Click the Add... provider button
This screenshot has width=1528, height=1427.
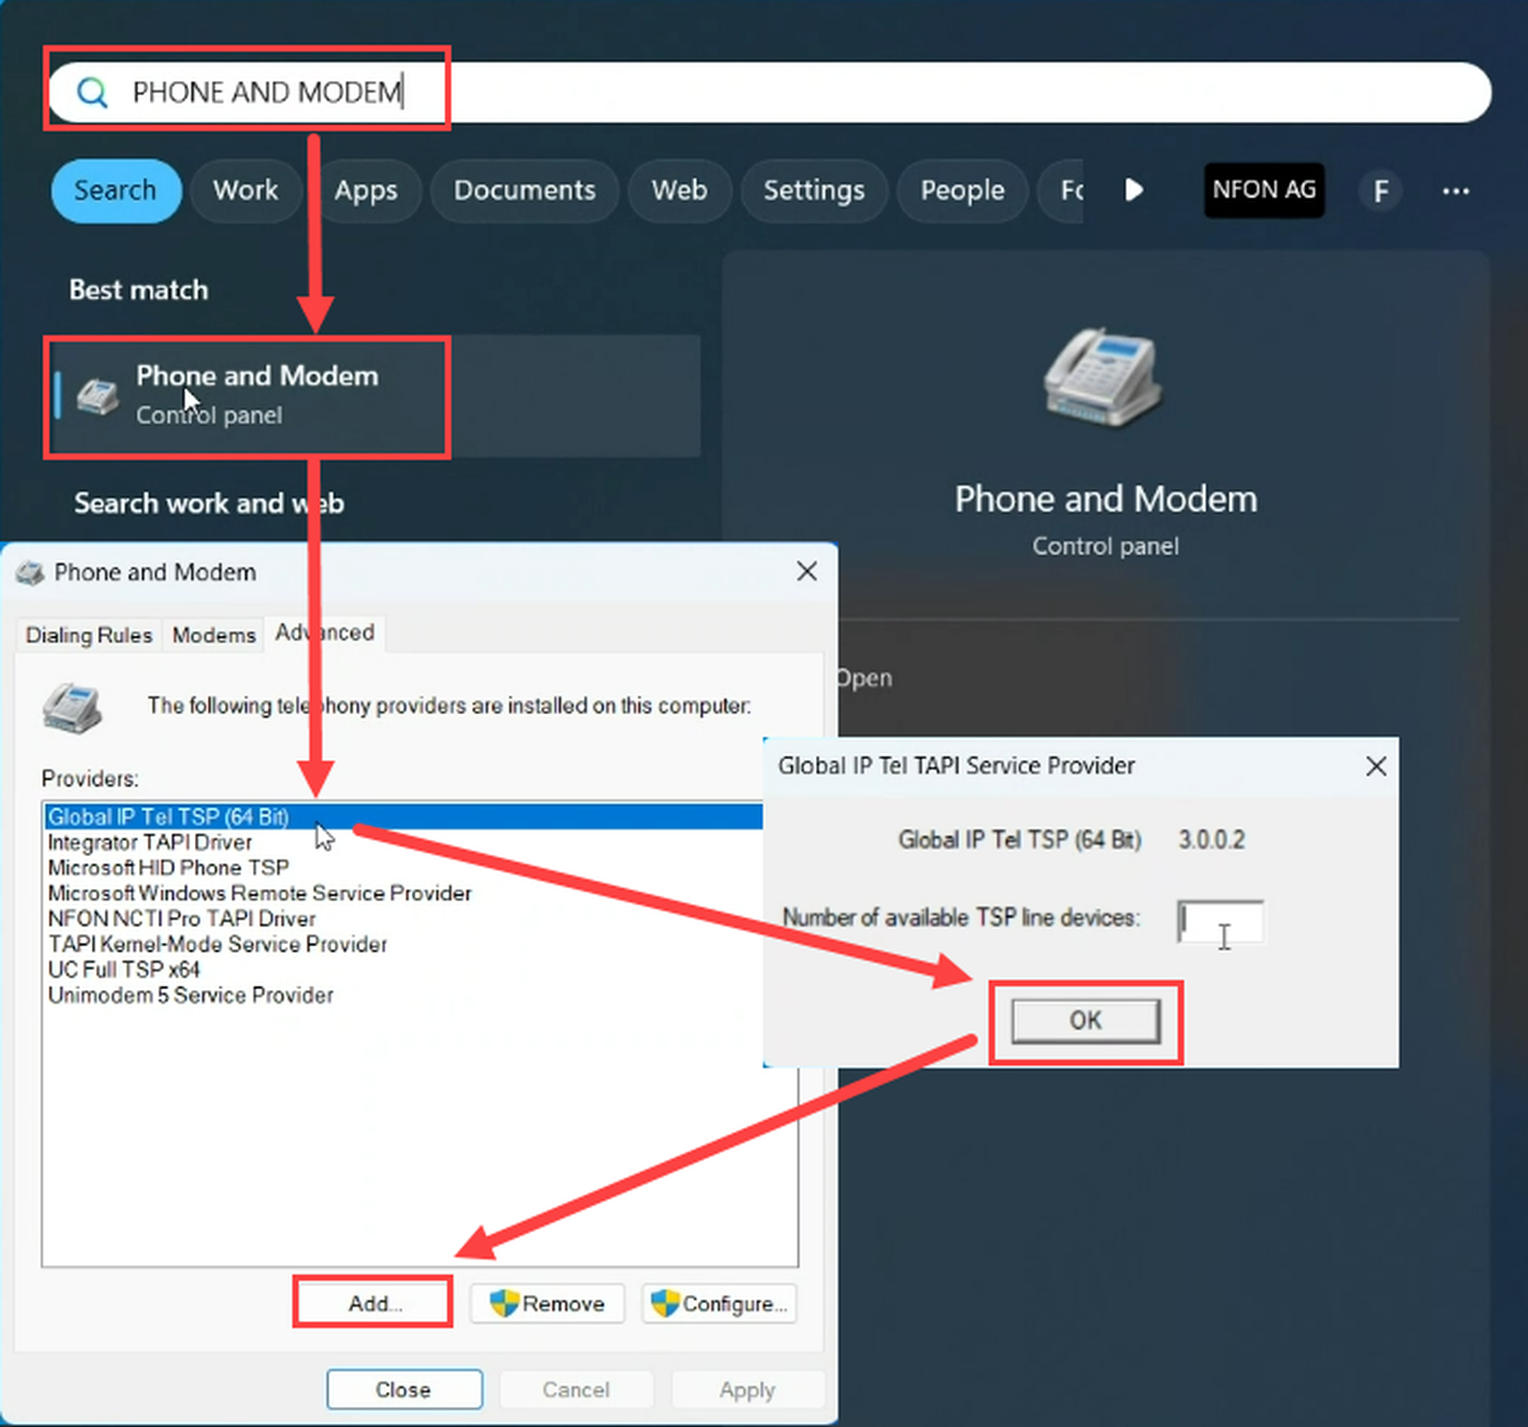point(374,1303)
